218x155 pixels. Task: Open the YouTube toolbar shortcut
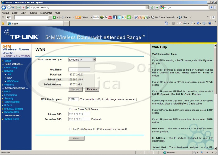tap(108, 17)
